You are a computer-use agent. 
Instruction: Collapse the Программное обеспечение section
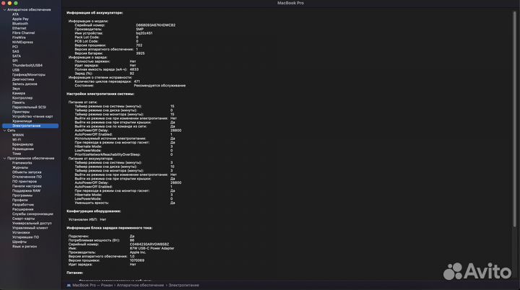pos(4,159)
